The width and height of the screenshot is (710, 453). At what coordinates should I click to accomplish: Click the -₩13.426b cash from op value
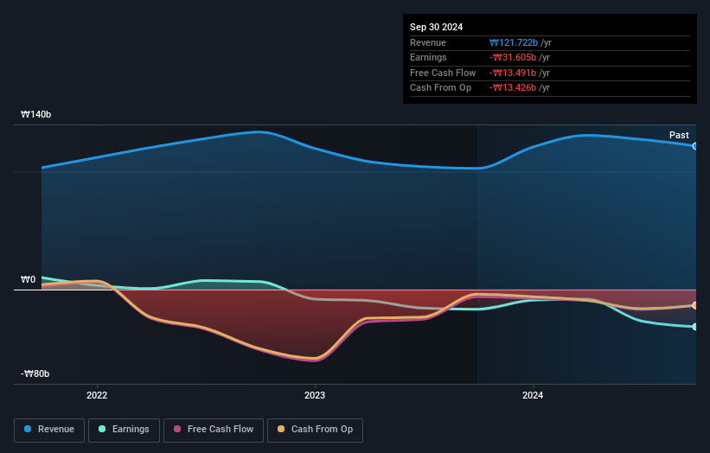coord(513,88)
